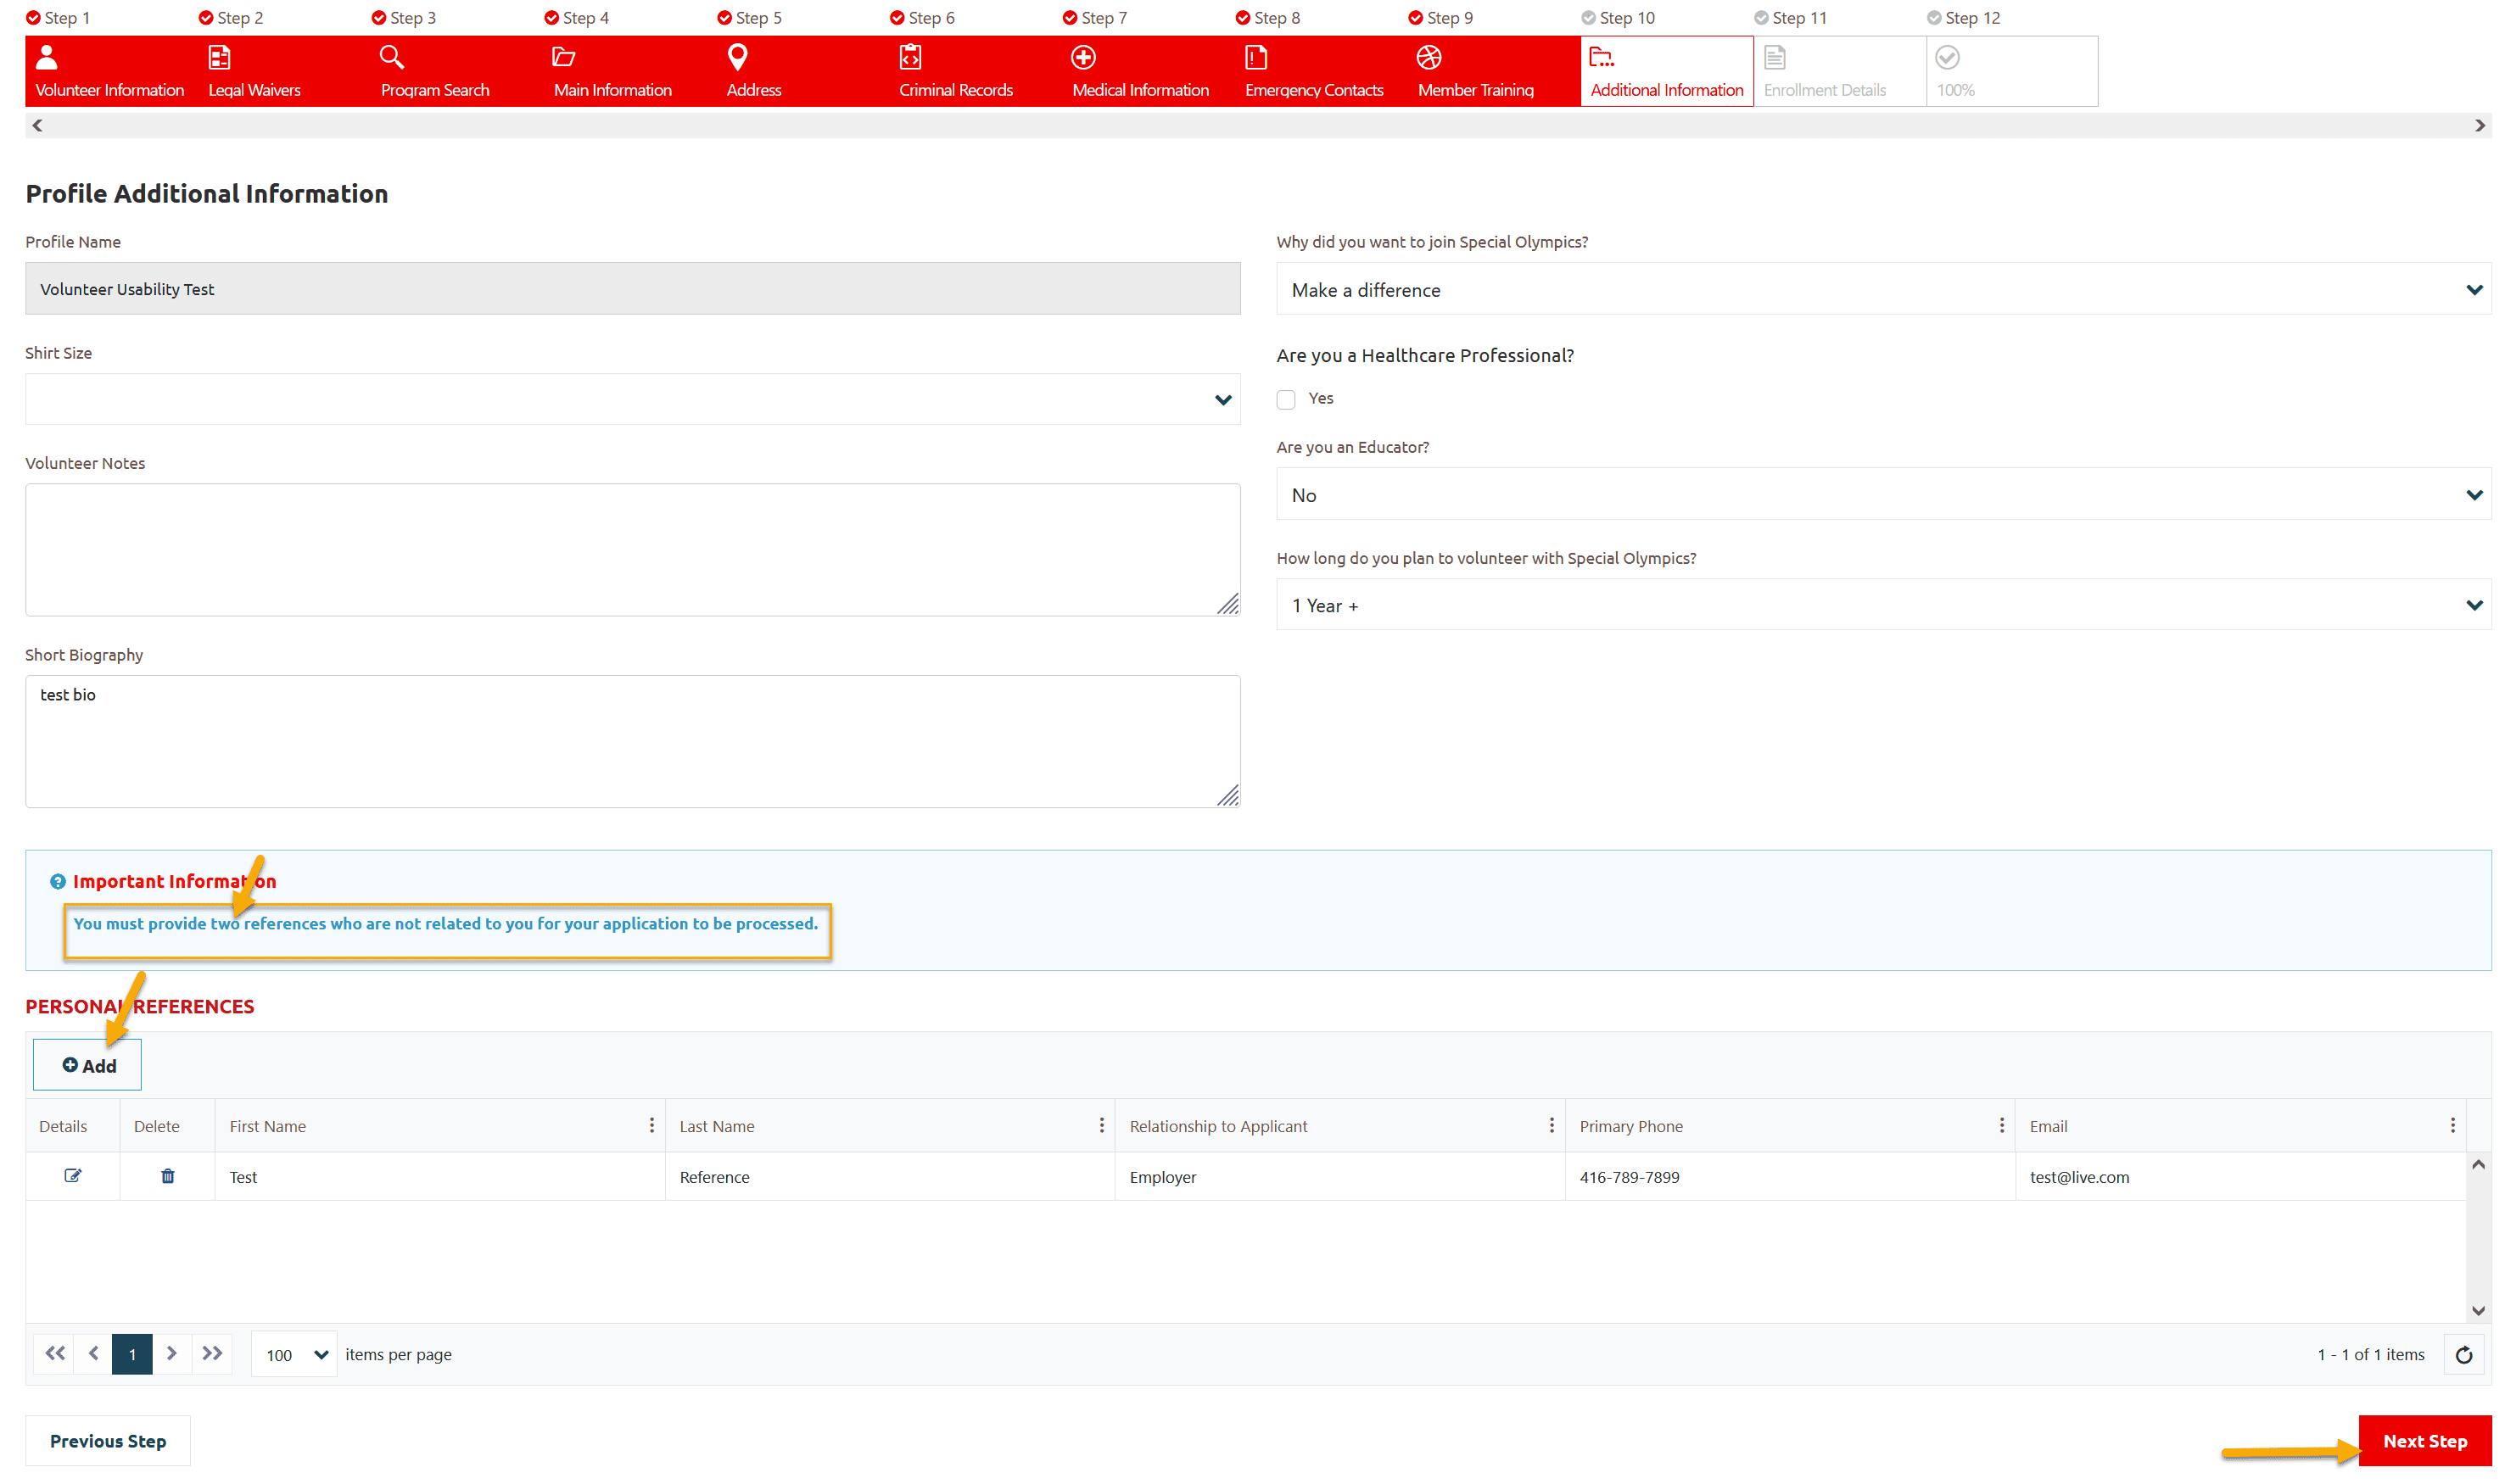This screenshot has width=2505, height=1484.
Task: Open the Member Training step
Action: [x=1494, y=71]
